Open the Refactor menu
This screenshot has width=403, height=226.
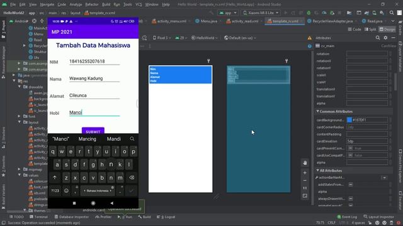coord(92,4)
